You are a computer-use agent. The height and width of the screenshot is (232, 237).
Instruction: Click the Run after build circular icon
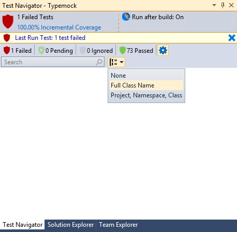126,17
